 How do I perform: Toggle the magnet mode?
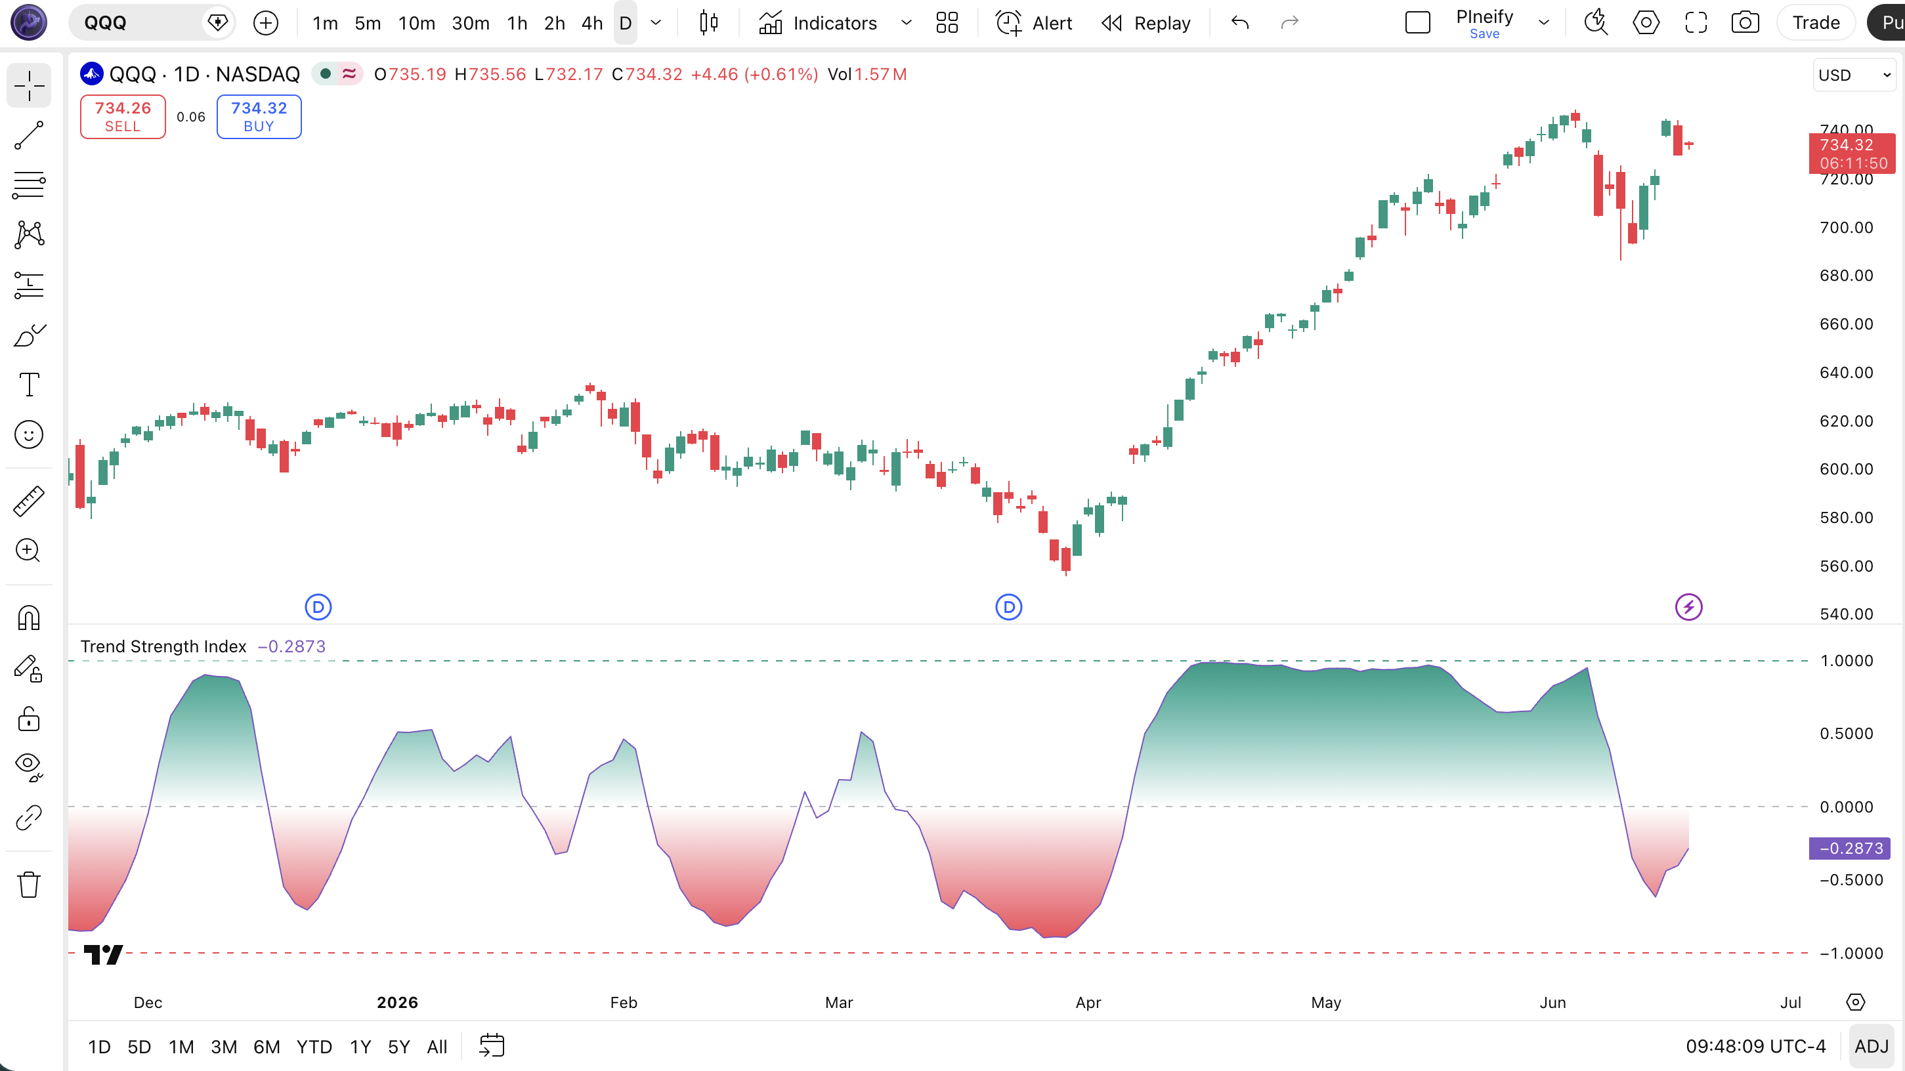[x=29, y=618]
